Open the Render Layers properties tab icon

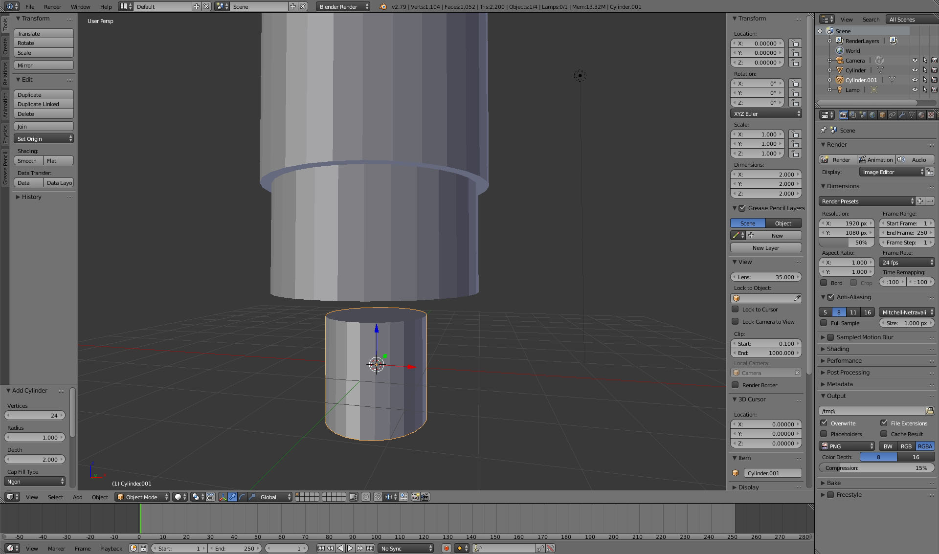coord(853,115)
